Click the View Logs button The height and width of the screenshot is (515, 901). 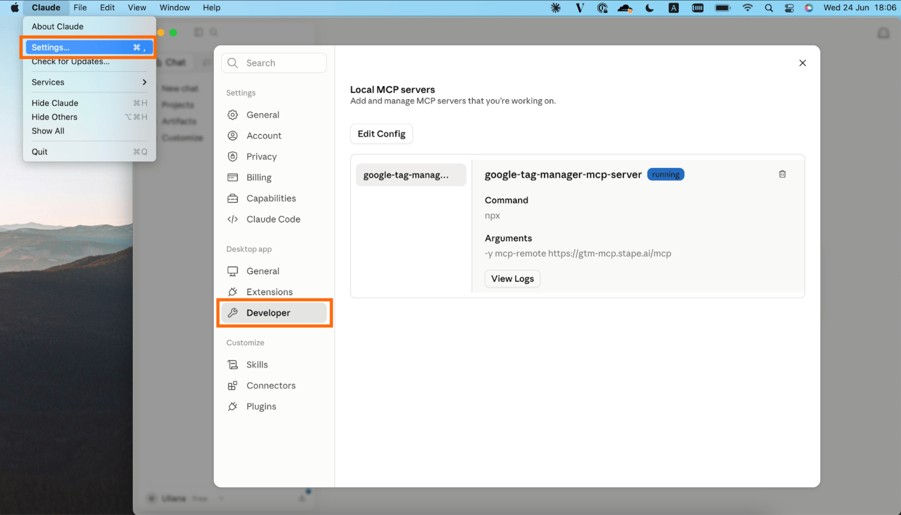click(513, 279)
